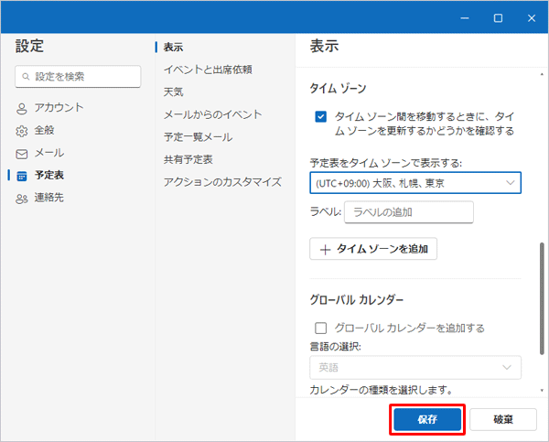
Task: Go to メールからのイベント settings
Action: pyautogui.click(x=213, y=114)
